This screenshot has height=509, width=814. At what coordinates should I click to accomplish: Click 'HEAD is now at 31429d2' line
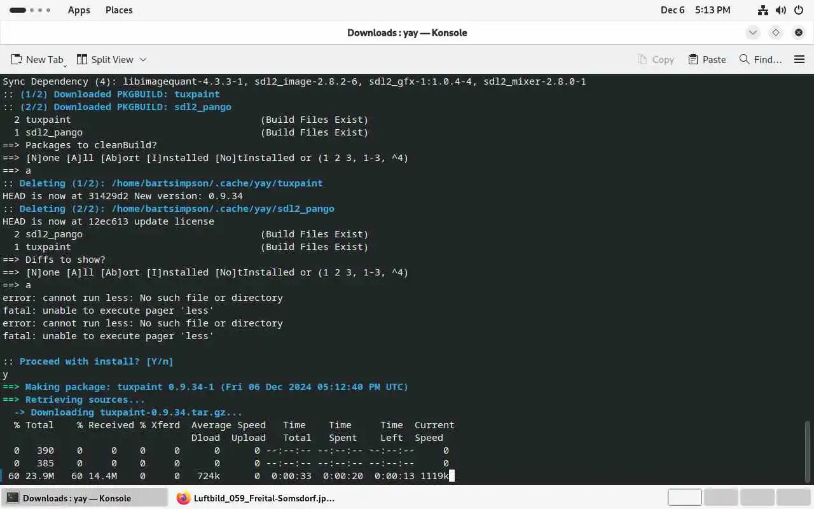point(123,196)
